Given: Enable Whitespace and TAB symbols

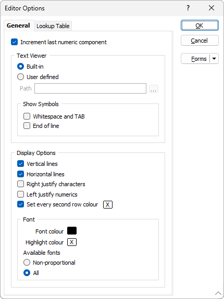Looking at the screenshot, I should 27,116.
